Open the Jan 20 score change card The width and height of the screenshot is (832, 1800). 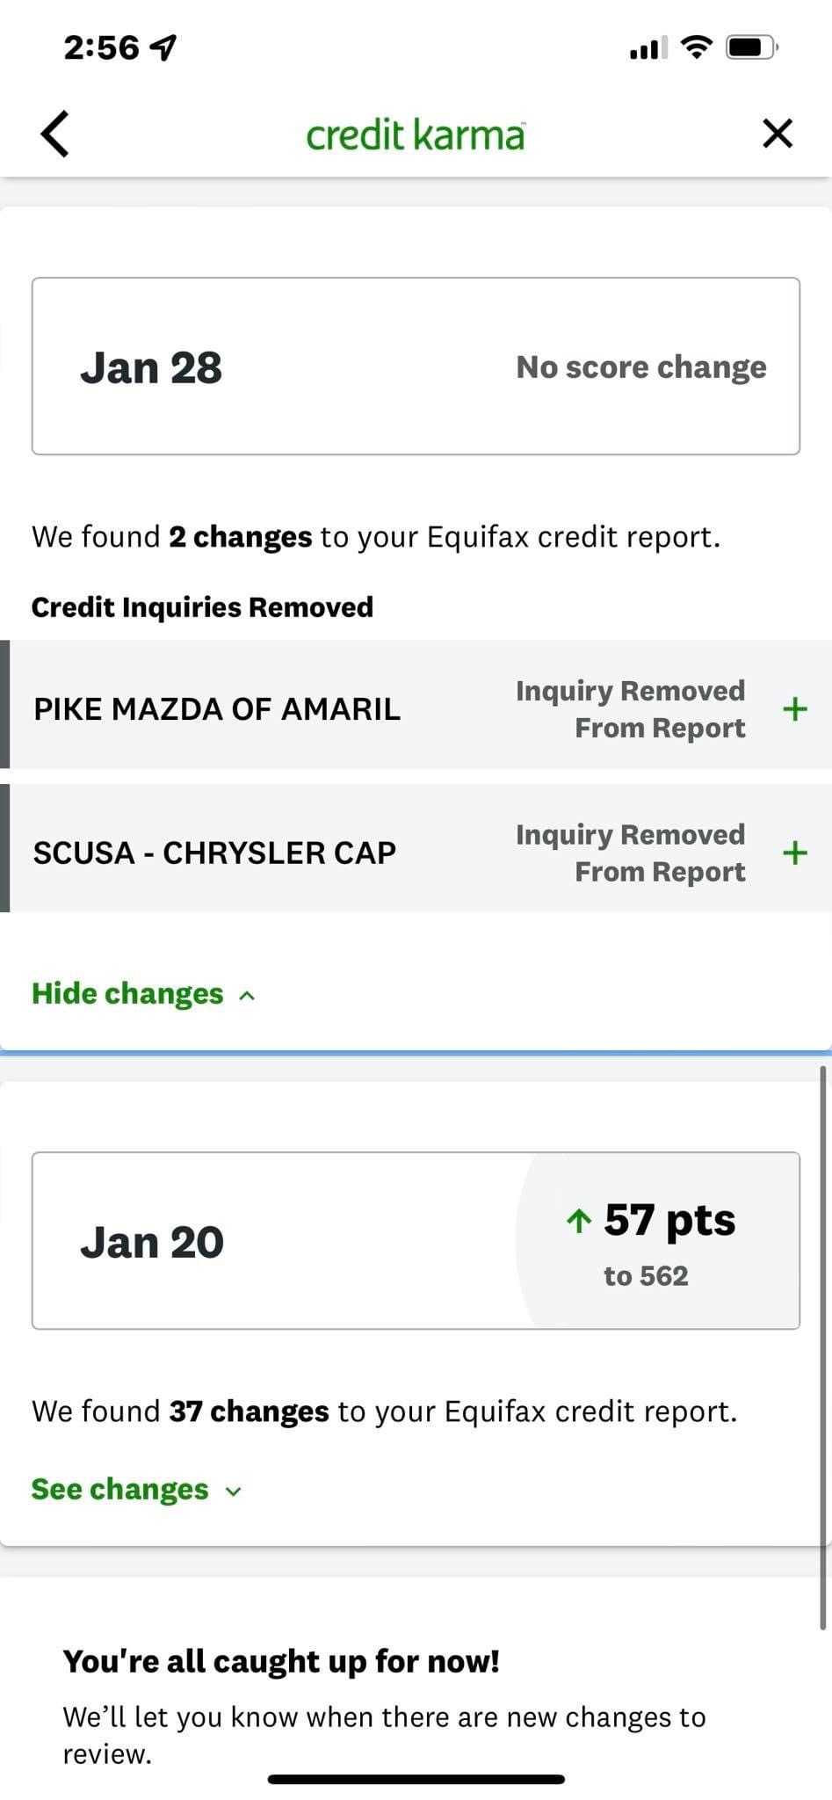(416, 1241)
